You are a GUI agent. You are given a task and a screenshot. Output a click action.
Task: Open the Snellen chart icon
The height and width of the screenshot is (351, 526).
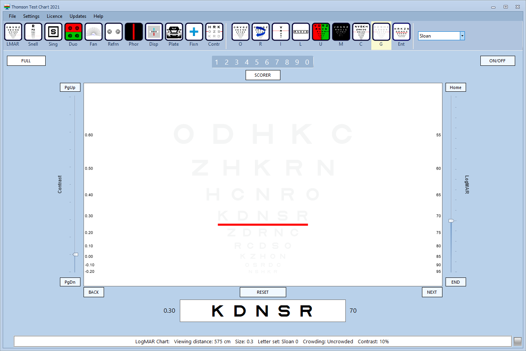33,32
